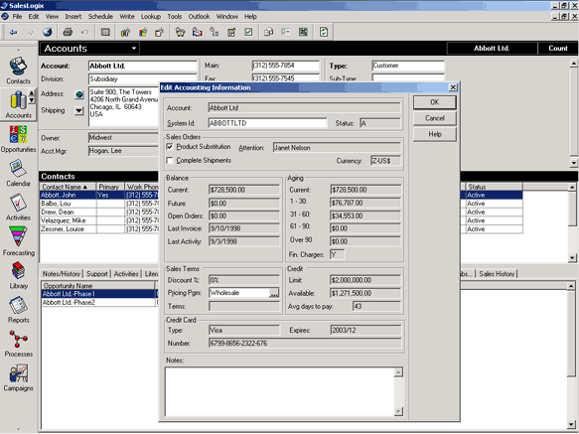Click the System Id input field
The height and width of the screenshot is (434, 579).
pyautogui.click(x=267, y=123)
